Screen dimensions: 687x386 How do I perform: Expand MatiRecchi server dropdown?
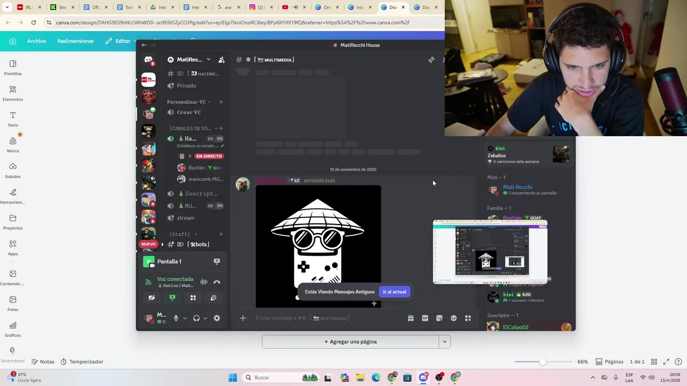[208, 60]
